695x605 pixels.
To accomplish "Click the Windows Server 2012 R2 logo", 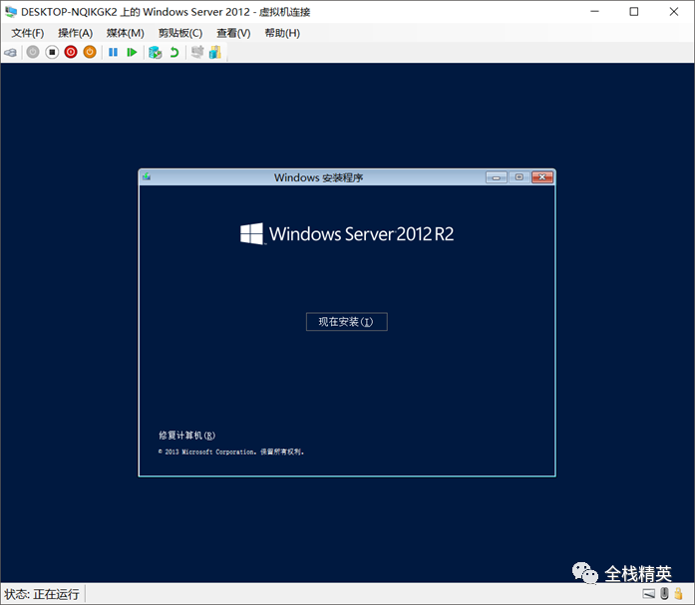I will tap(347, 234).
